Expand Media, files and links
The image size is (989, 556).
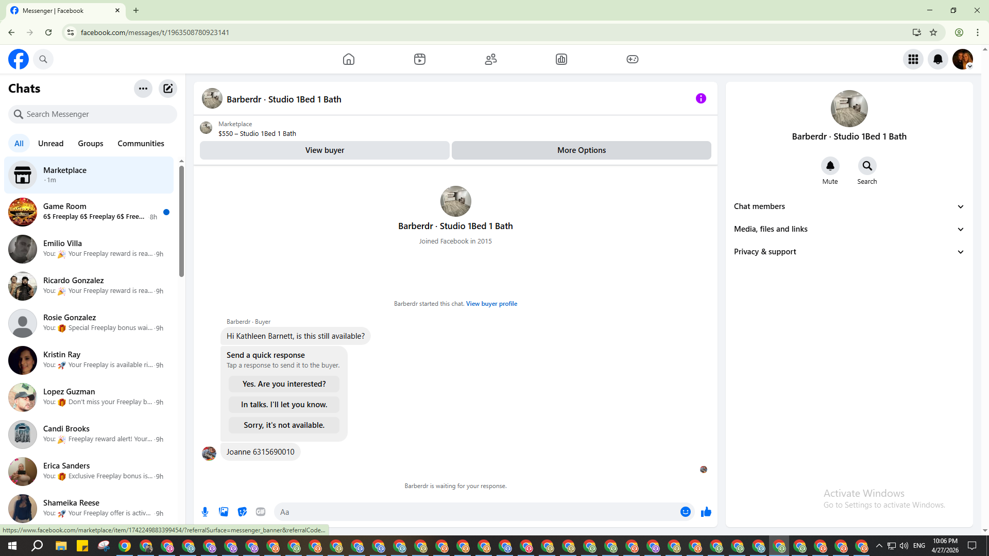(849, 229)
